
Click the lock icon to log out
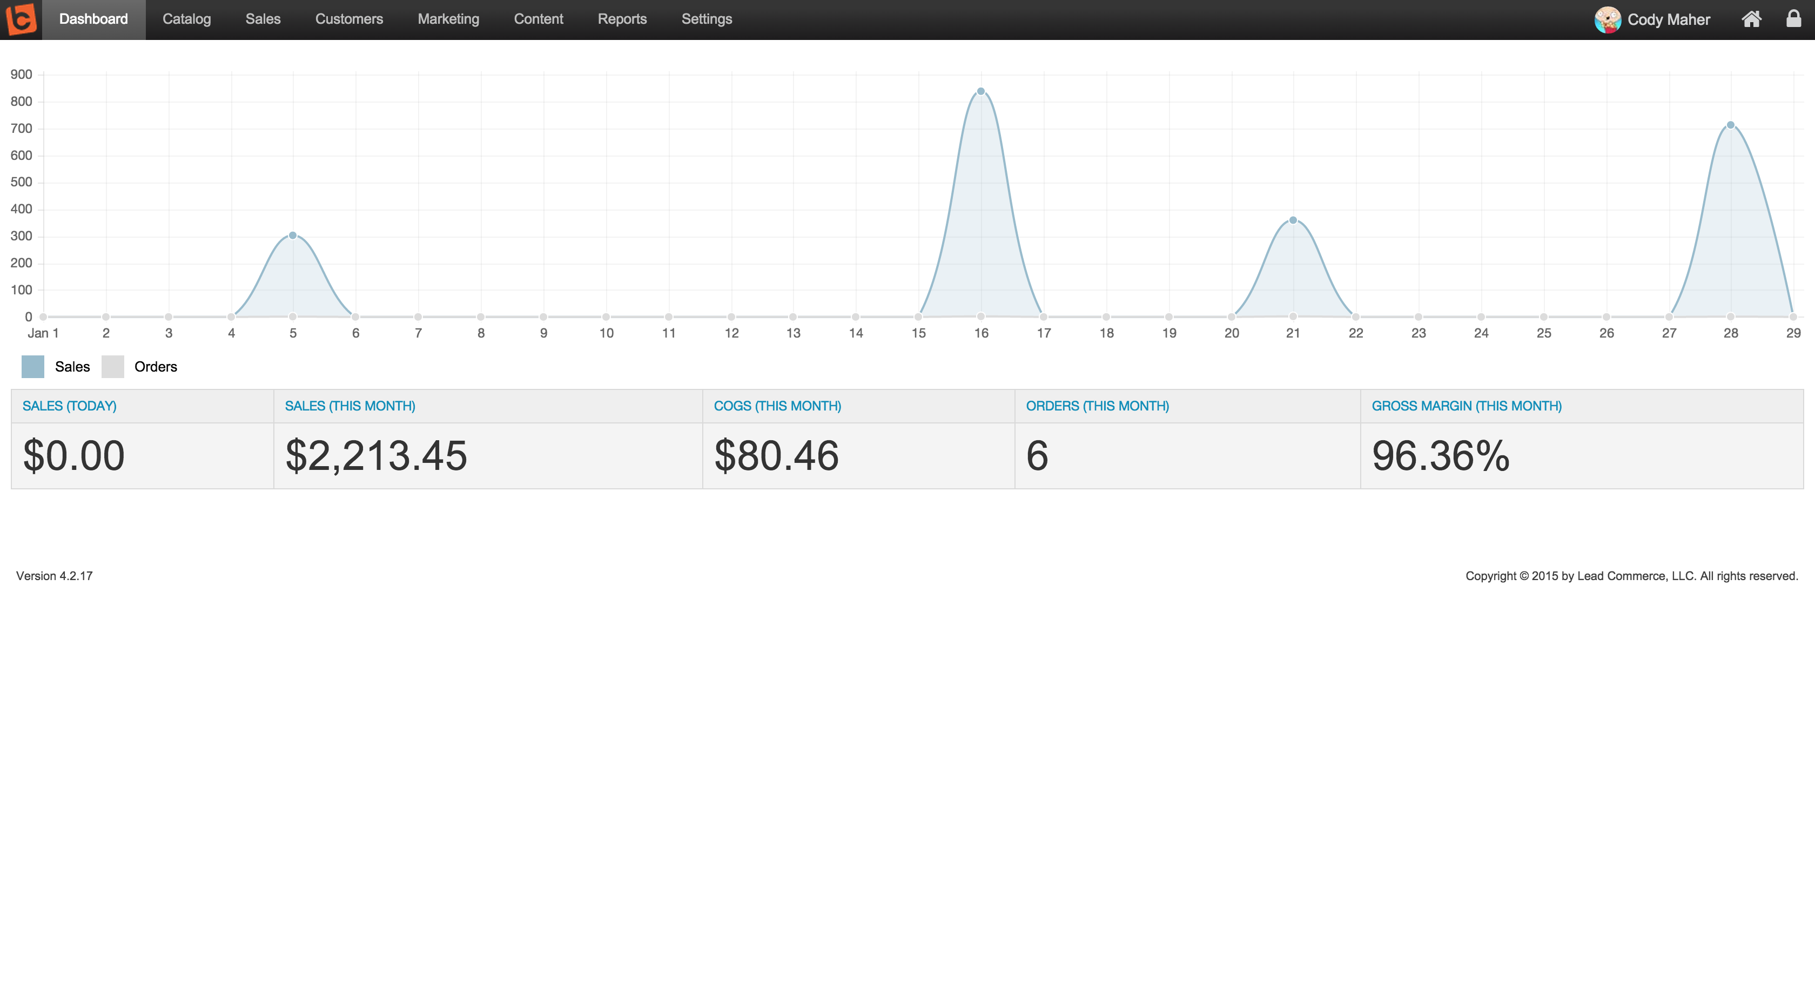click(x=1794, y=19)
